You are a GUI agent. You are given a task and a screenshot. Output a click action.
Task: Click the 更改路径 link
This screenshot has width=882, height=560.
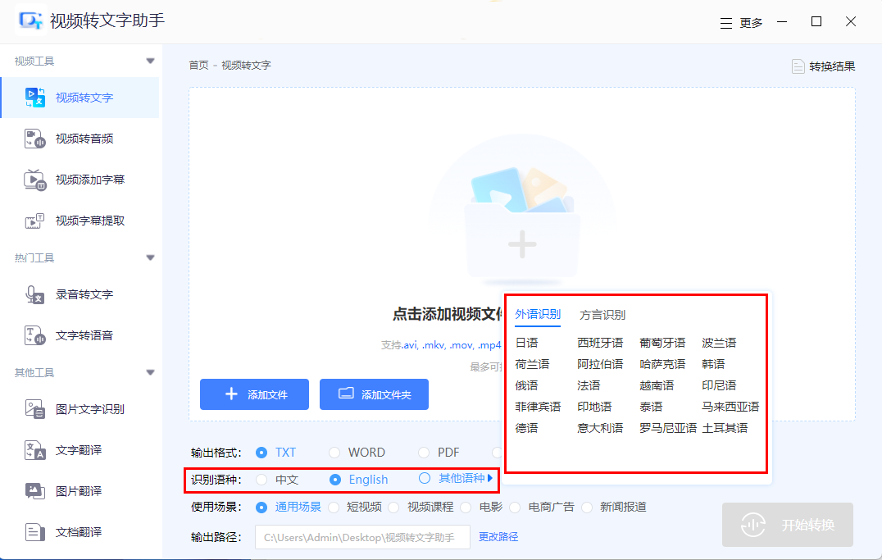pos(498,537)
